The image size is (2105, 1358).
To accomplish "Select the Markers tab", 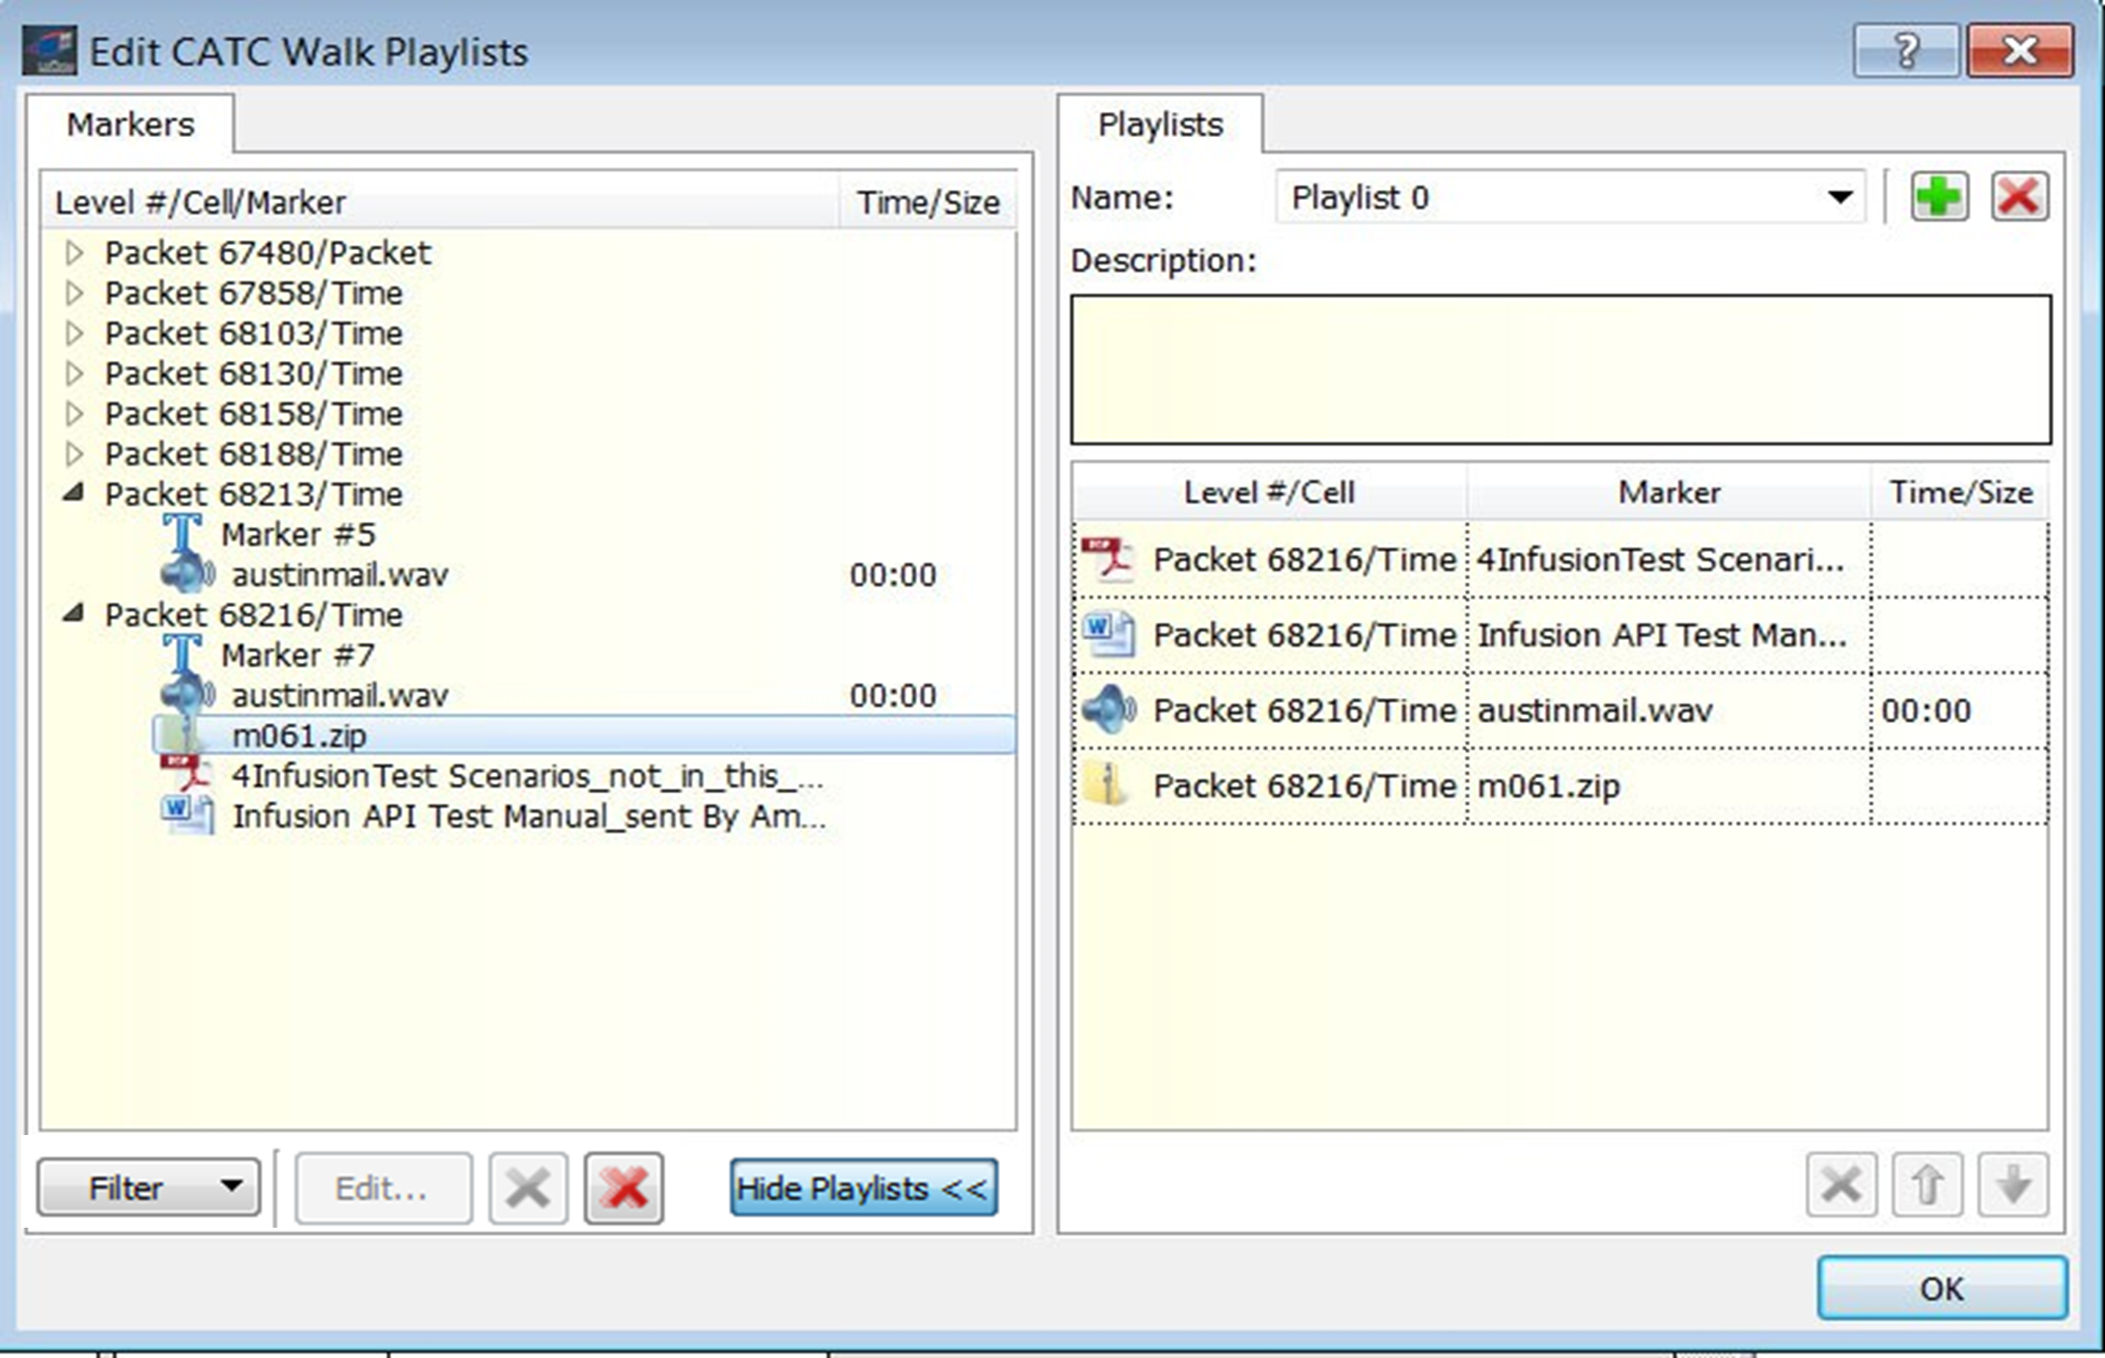I will [x=130, y=125].
